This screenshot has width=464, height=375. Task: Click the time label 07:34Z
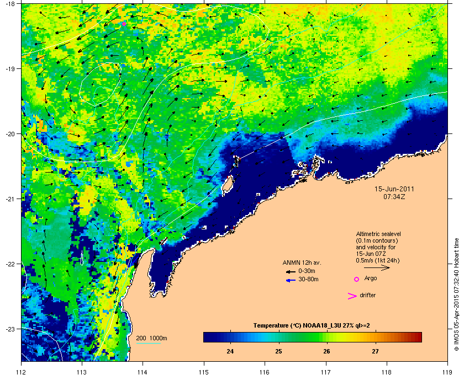pyautogui.click(x=394, y=196)
